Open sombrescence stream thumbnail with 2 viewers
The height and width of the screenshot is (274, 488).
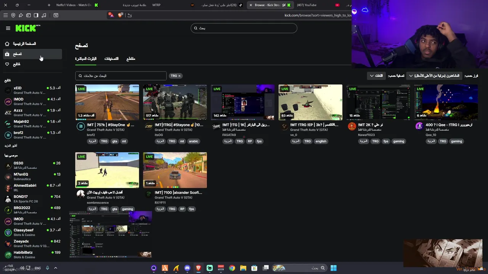pos(107,170)
